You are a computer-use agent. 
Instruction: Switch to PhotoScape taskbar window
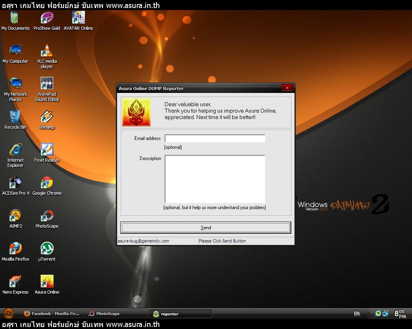point(116,313)
